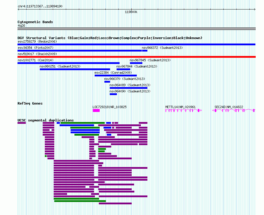Select the nsv1002771 blue variant bar
Viewport: 264px width, 215px height.
[69, 63]
